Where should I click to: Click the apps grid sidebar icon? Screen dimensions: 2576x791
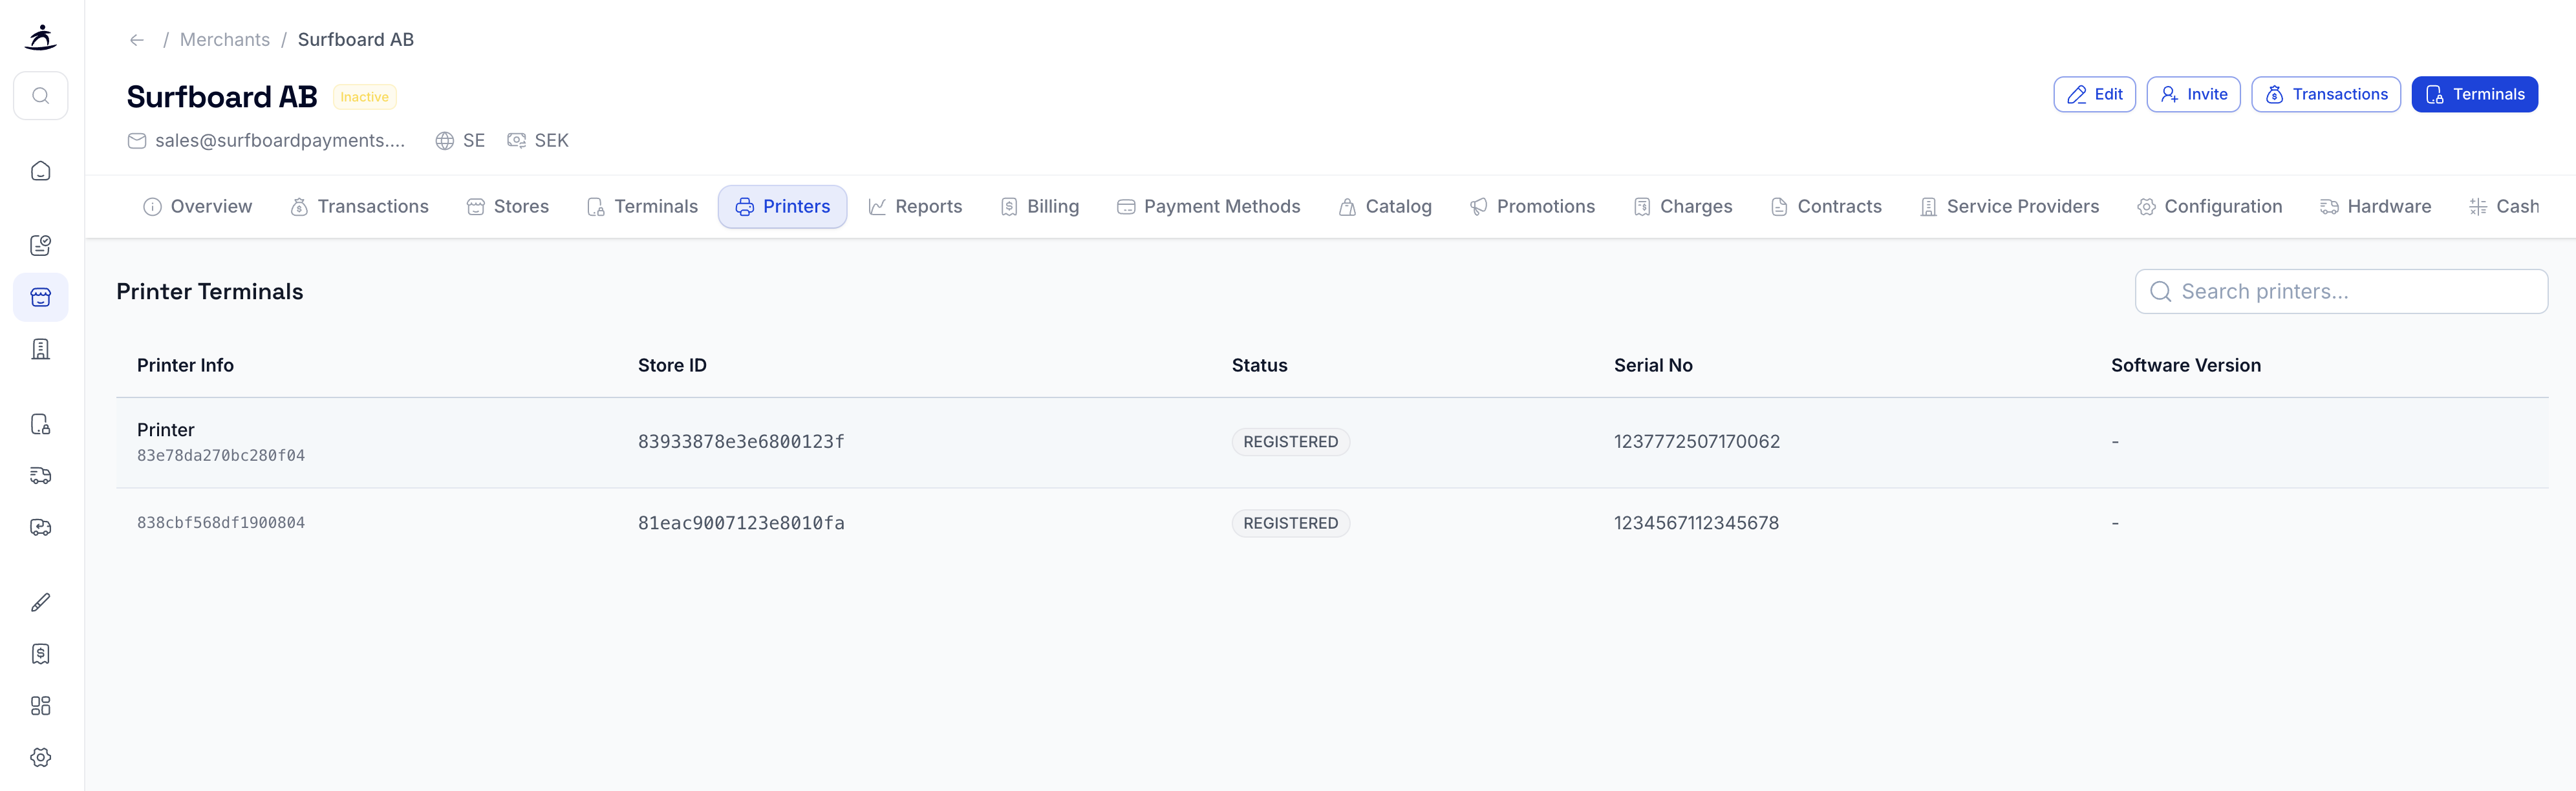41,706
